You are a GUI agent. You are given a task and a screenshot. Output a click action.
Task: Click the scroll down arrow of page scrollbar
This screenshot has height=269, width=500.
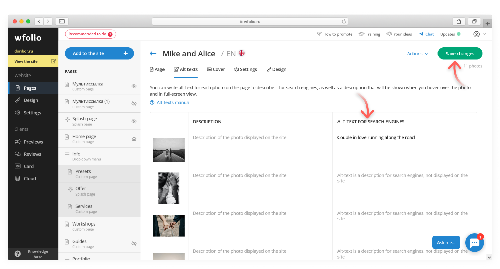(x=489, y=257)
